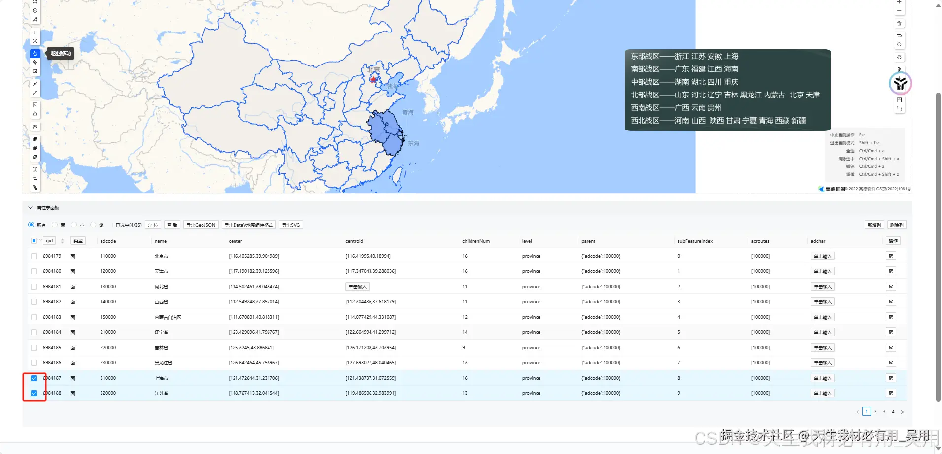Screen dimensions: 942x454
Task: Check the 北京市 row checkbox
Action: point(34,256)
